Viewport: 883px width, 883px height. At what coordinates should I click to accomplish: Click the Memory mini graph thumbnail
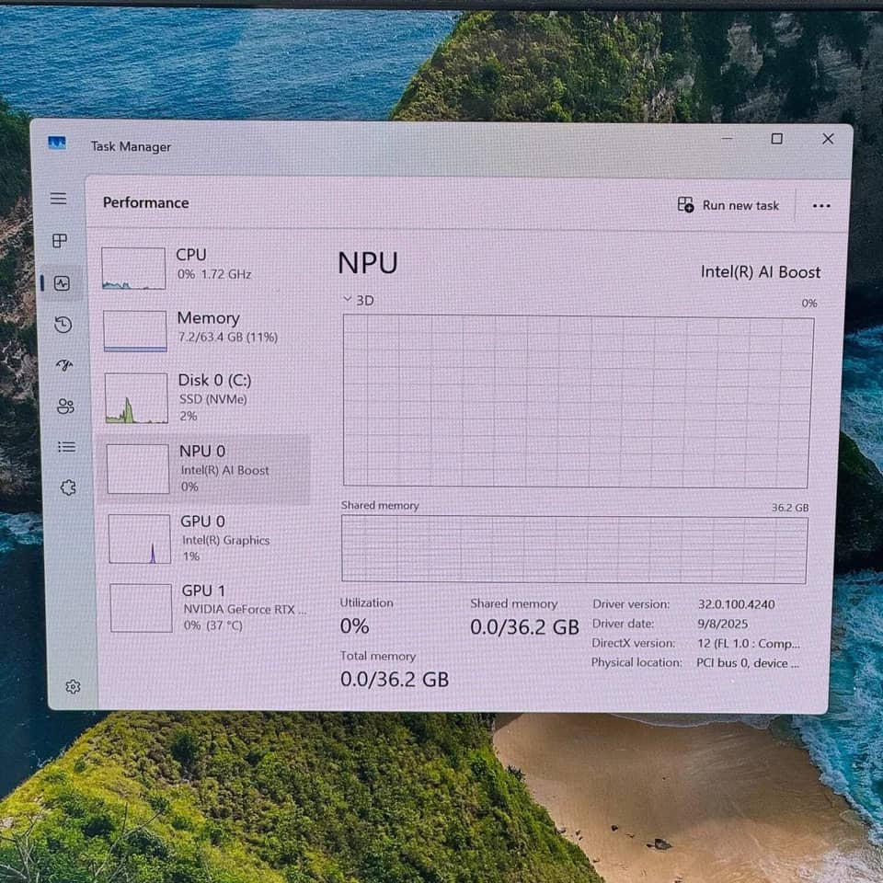(135, 331)
